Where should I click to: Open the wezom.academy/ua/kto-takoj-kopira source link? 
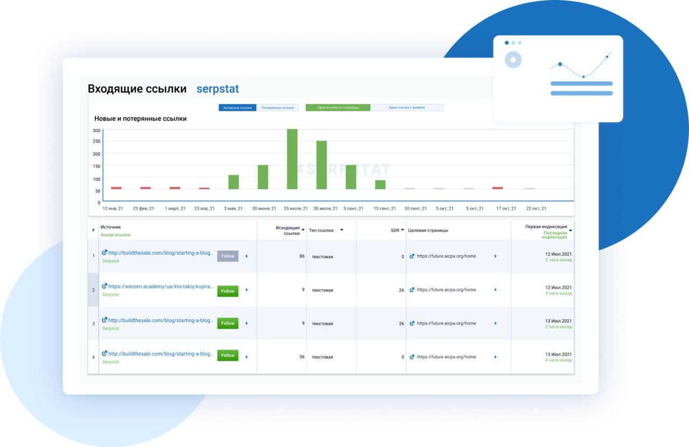161,287
